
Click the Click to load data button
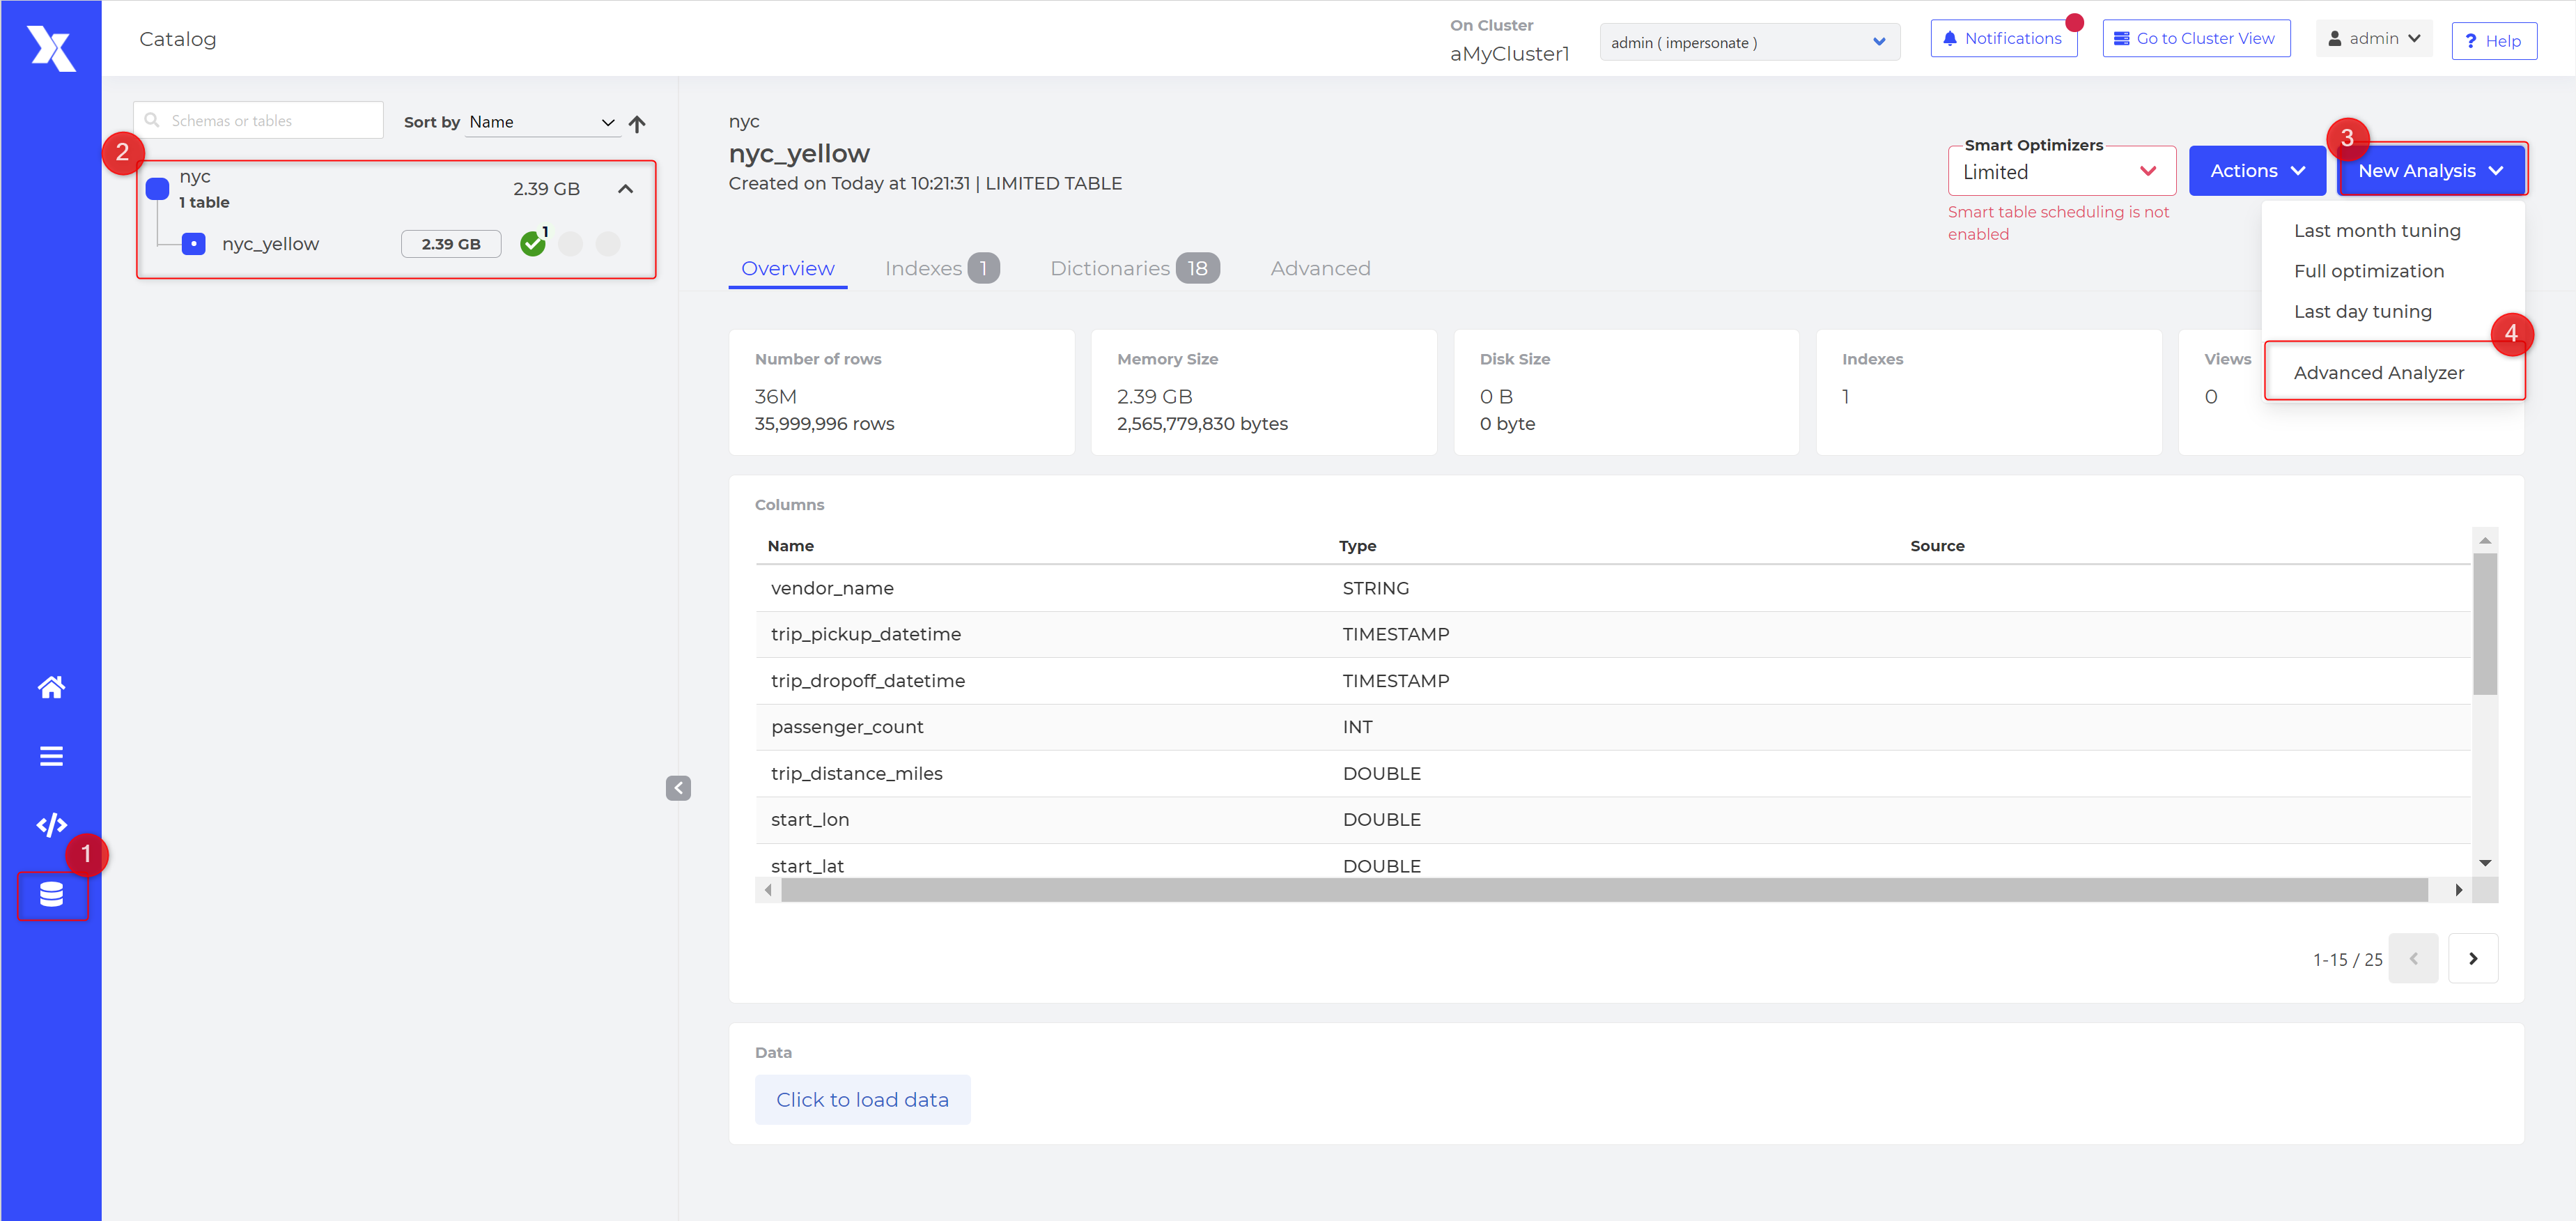point(862,1100)
